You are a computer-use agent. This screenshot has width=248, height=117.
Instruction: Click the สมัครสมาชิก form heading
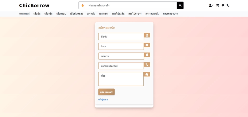(x=107, y=28)
